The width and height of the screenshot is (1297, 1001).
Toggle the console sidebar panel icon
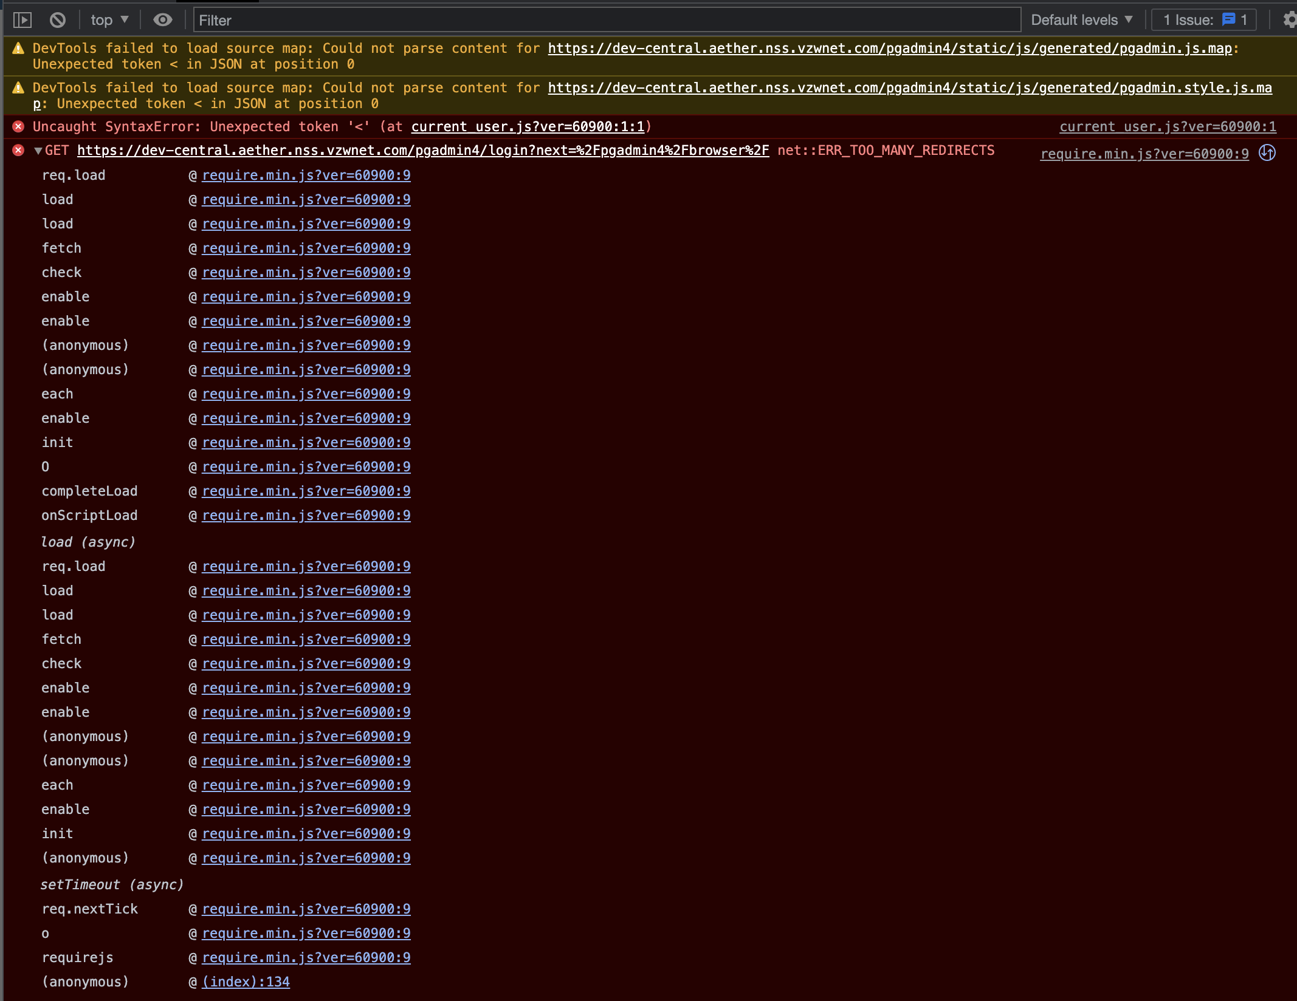click(22, 20)
